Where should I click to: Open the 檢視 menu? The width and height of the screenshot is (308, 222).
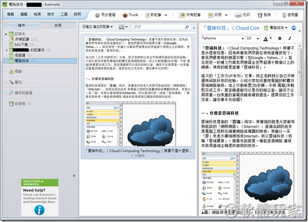tap(37, 14)
